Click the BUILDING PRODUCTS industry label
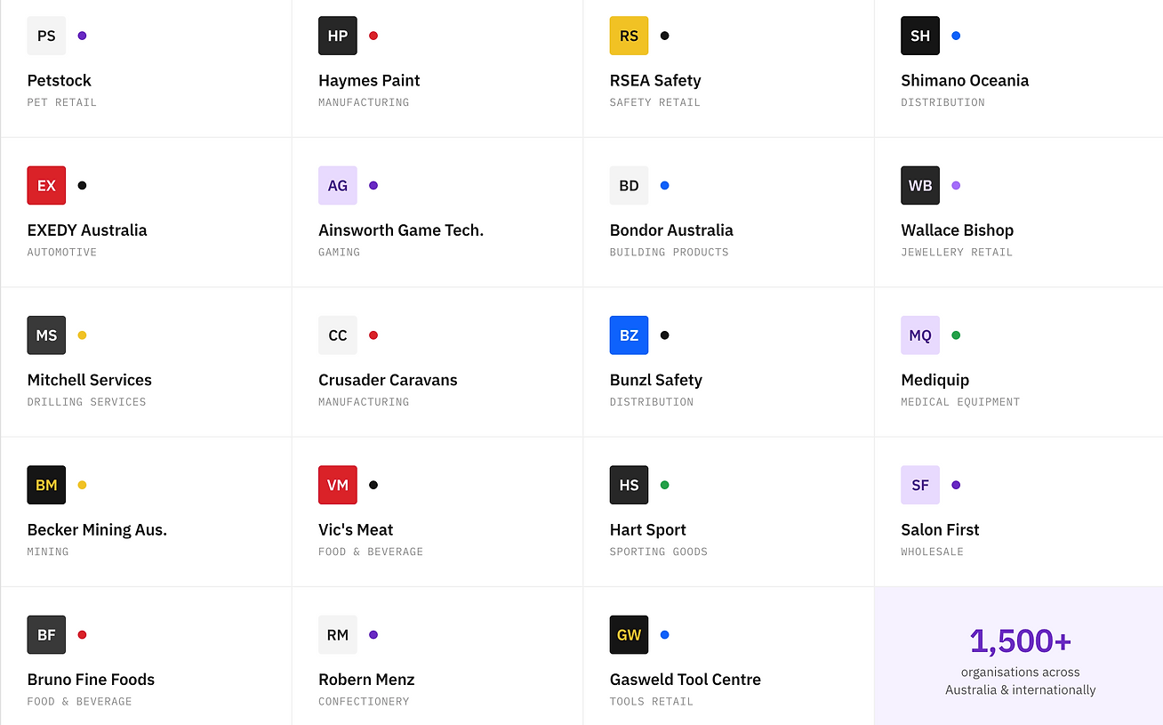Image resolution: width=1163 pixels, height=725 pixels. click(670, 252)
